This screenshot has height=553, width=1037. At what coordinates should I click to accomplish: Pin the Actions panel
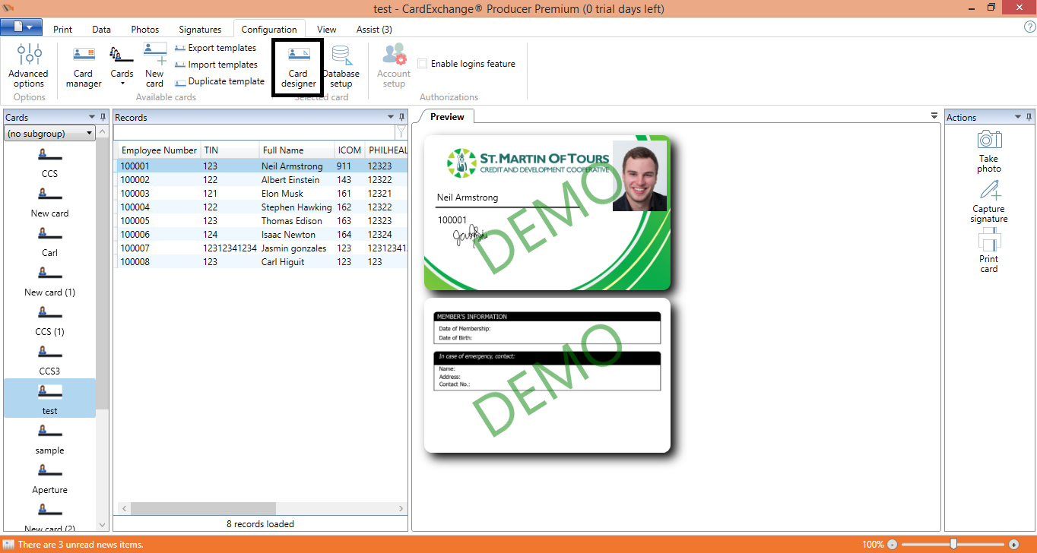click(x=1029, y=117)
